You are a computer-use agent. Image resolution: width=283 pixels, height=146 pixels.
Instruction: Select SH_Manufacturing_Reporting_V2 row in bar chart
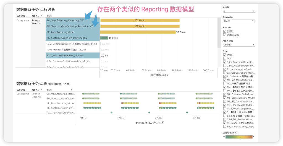pos(73,21)
